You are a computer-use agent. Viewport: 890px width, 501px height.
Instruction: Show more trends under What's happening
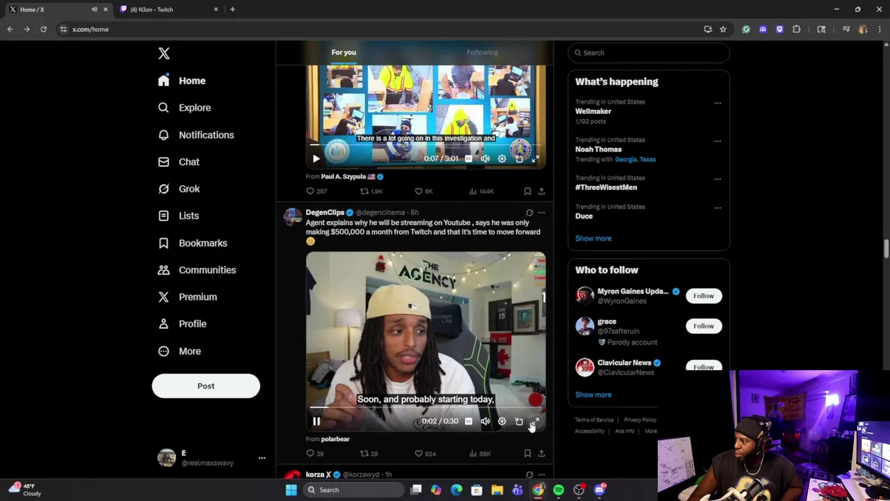click(593, 238)
